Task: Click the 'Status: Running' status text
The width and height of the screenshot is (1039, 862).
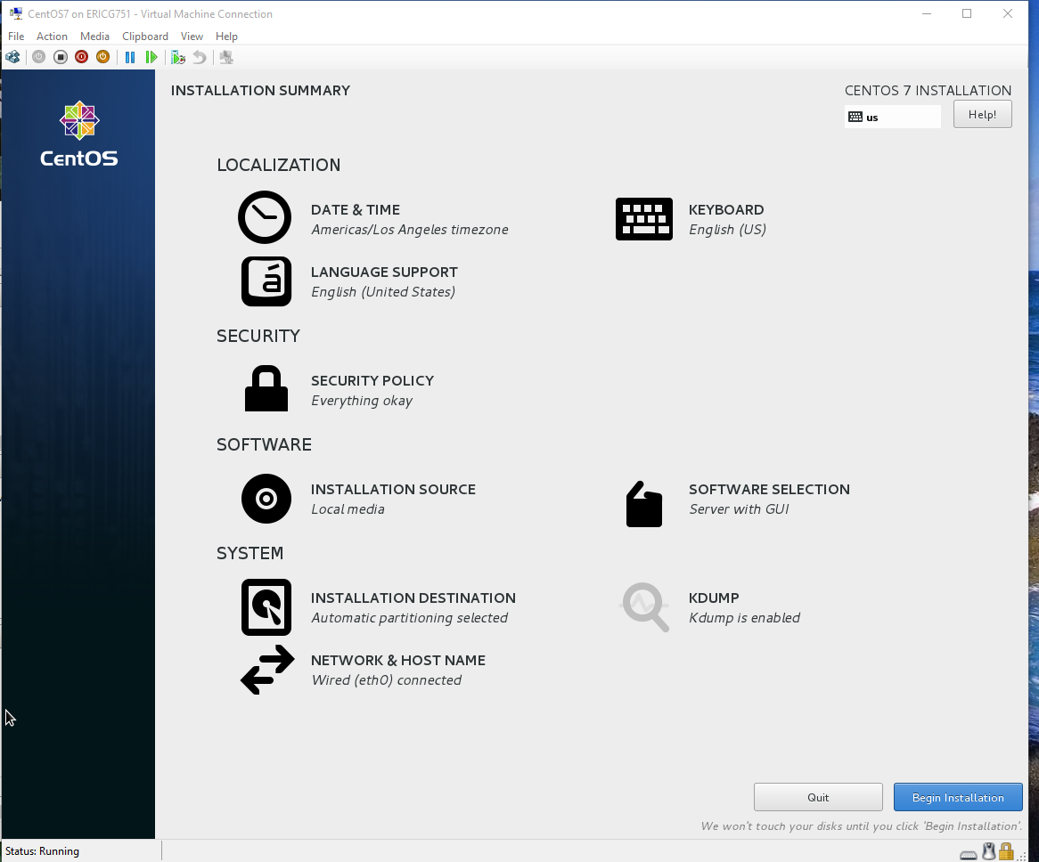Action: coord(43,851)
